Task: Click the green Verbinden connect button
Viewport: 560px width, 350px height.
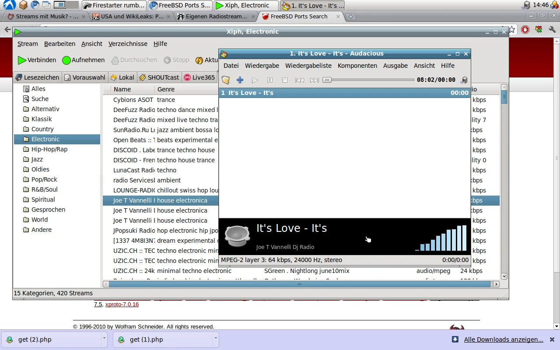Action: [x=37, y=60]
